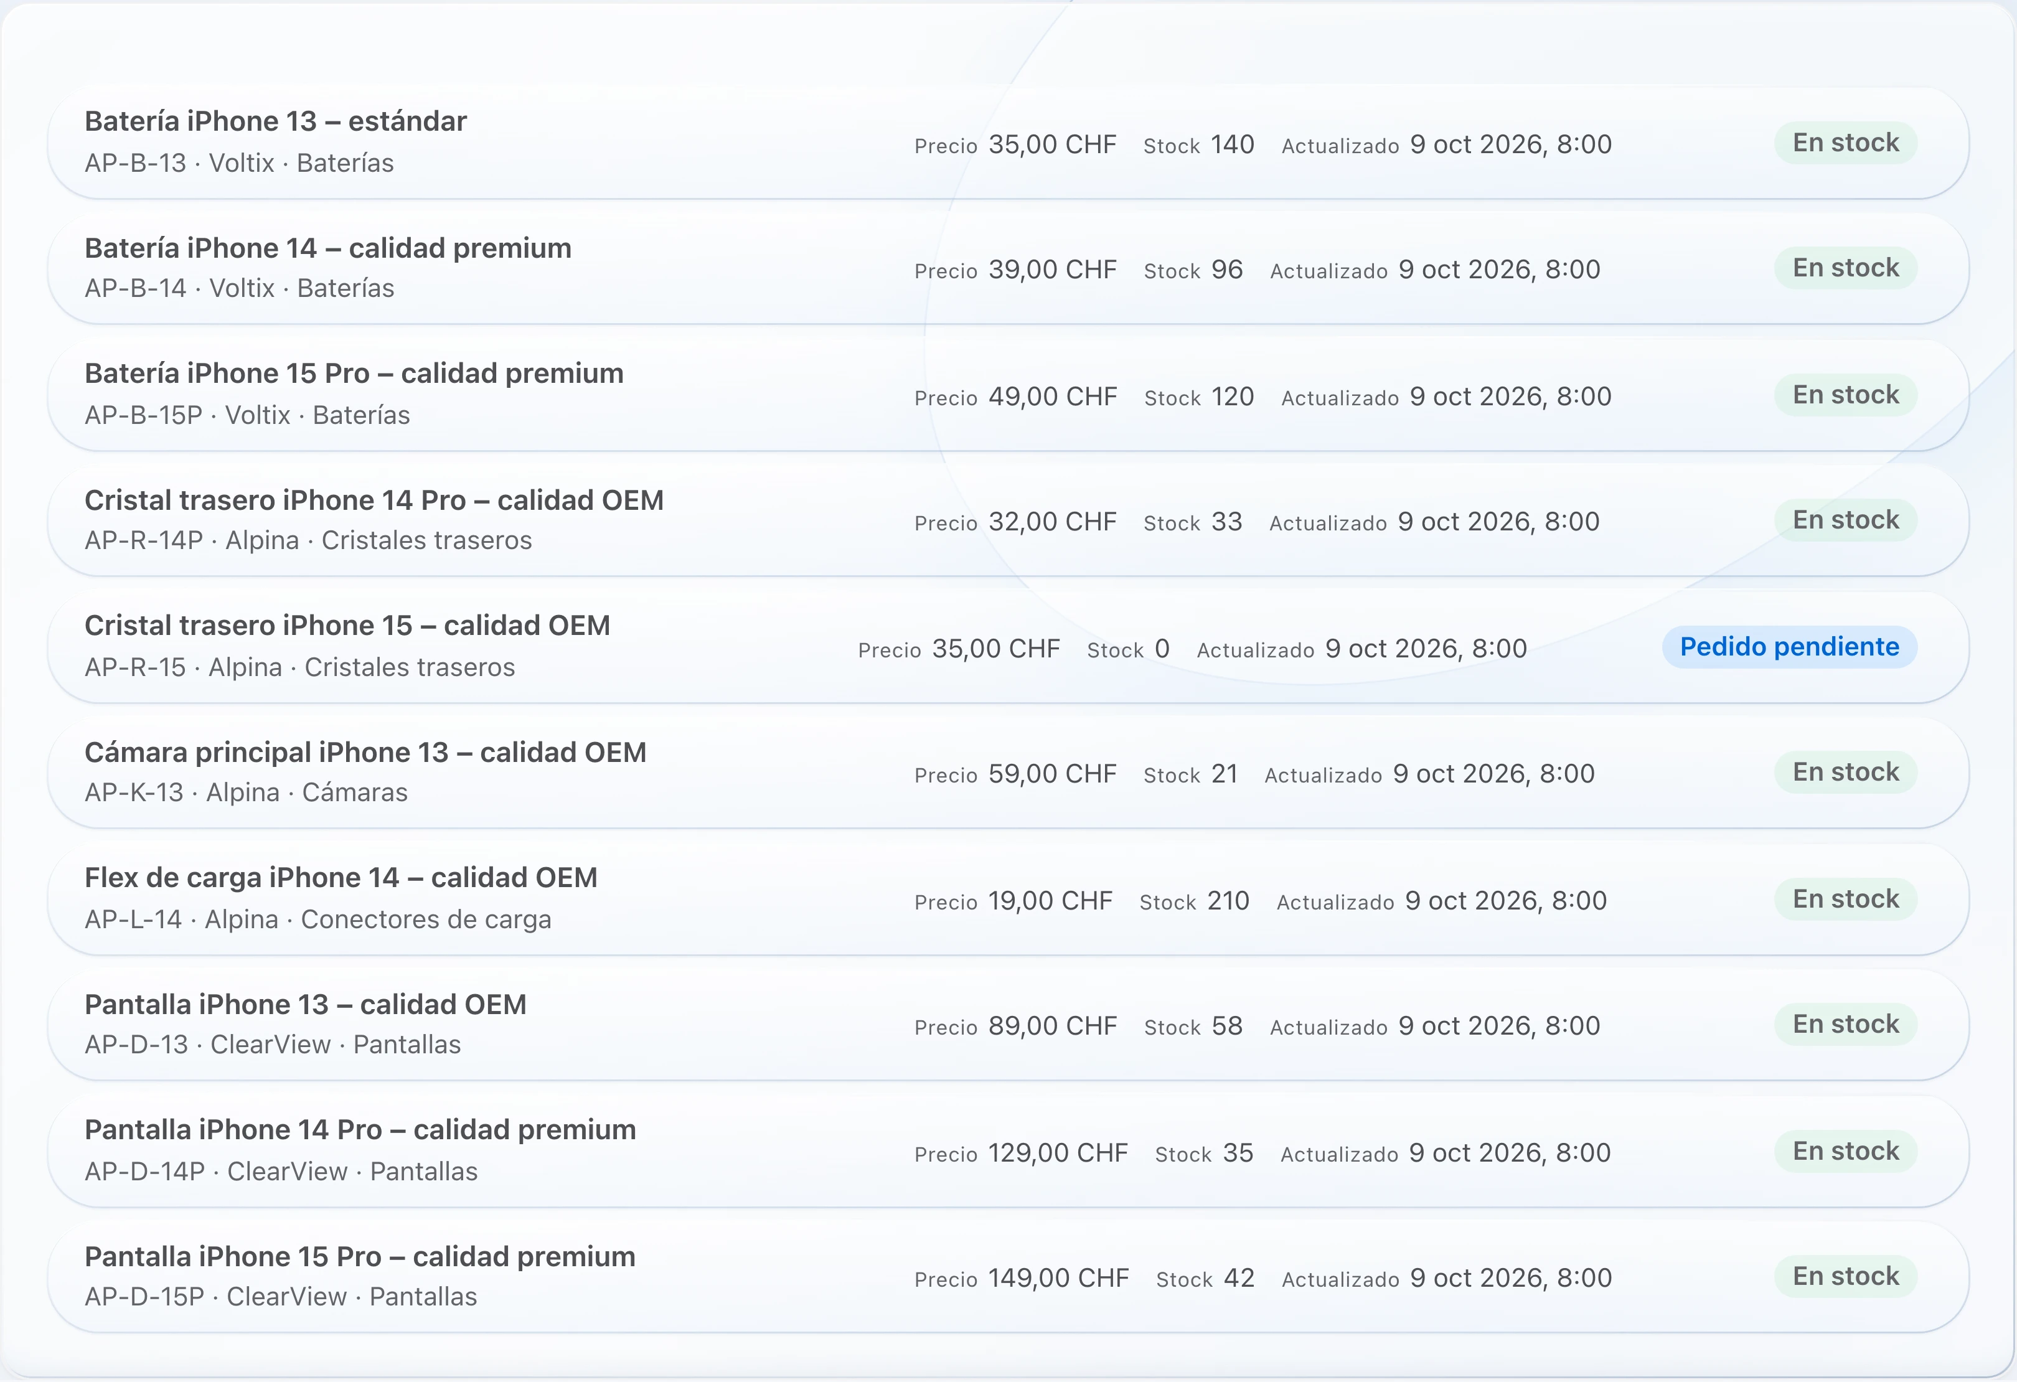The height and width of the screenshot is (1382, 2017).
Task: Click the price 19,00 CHF
Action: pyautogui.click(x=1050, y=901)
